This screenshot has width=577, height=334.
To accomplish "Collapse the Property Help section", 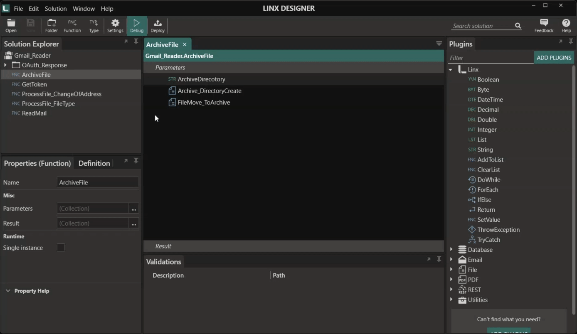I will (x=8, y=291).
